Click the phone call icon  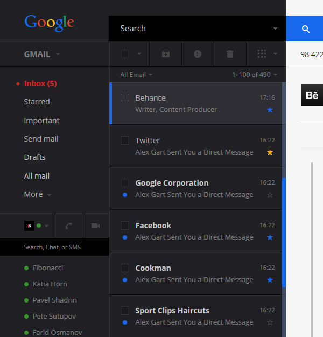(x=69, y=226)
